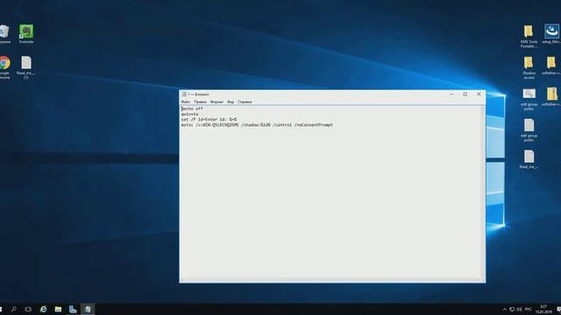Click the 'qwinsta' line in Notepad
This screenshot has height=315, width=561.
pyautogui.click(x=189, y=114)
